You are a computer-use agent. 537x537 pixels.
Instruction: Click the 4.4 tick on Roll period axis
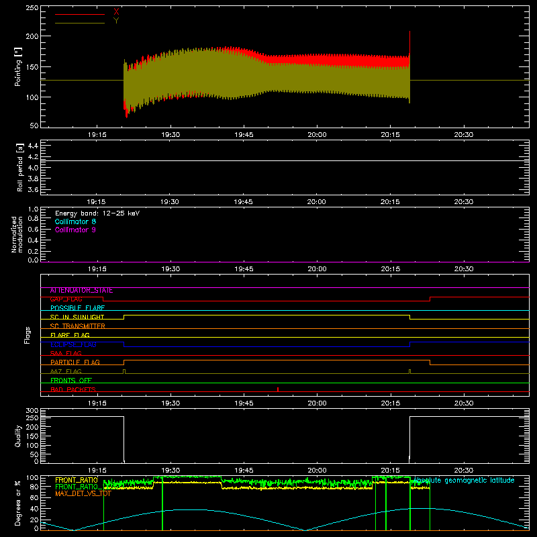pyautogui.click(x=33, y=146)
